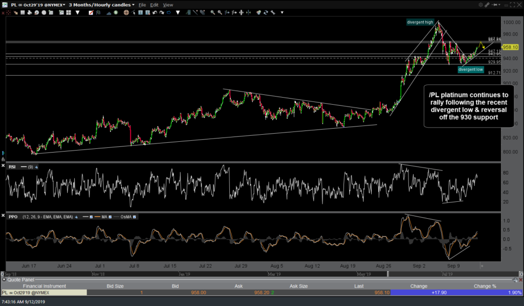Click the /PL platinum commentary text box
The image size is (524, 306).
coord(468,106)
